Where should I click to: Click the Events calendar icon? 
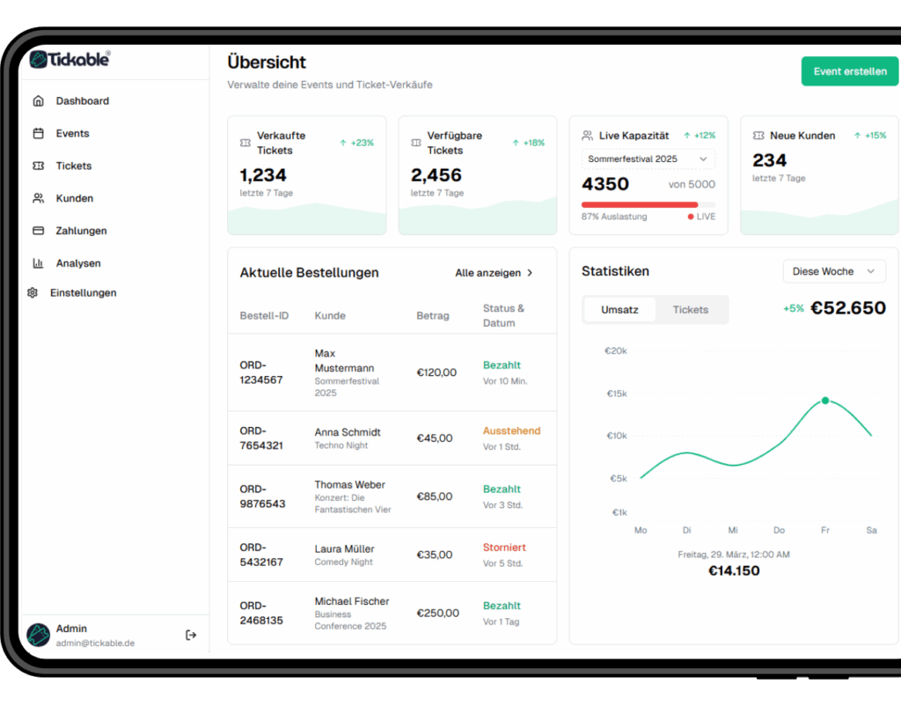click(38, 134)
